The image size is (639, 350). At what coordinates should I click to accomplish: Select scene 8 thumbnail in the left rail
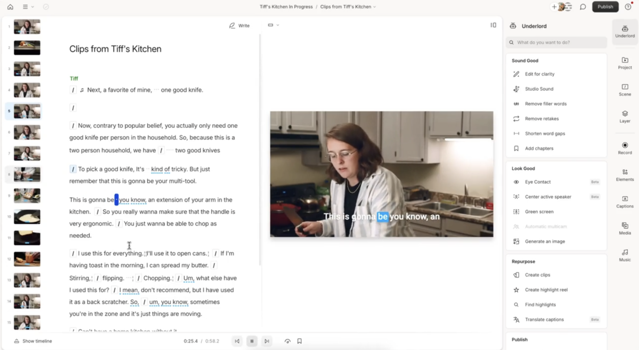click(27, 174)
